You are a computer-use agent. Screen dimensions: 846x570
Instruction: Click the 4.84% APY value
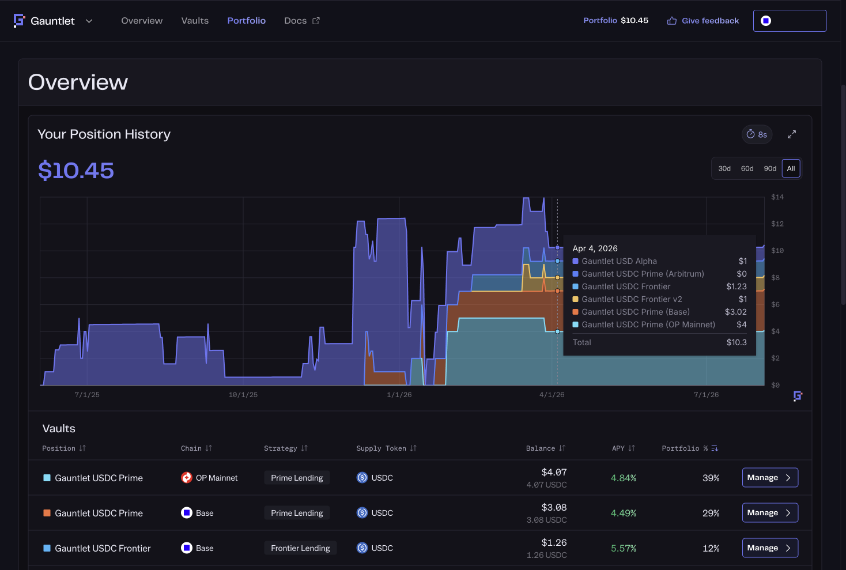[624, 478]
